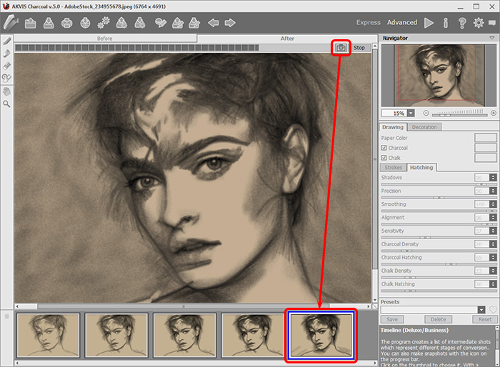Screen dimensions: 500x367
Task: Click the Charcoal color swatch
Action: click(485, 148)
